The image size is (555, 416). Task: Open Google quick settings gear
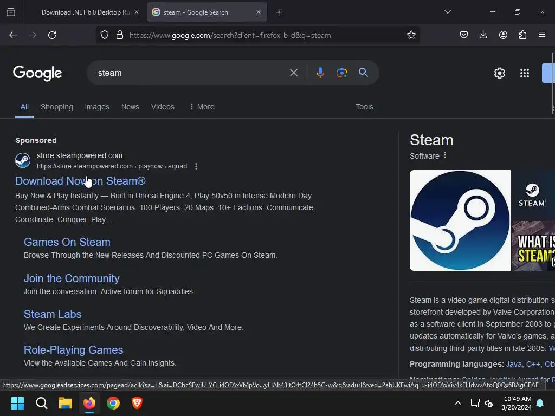(499, 73)
